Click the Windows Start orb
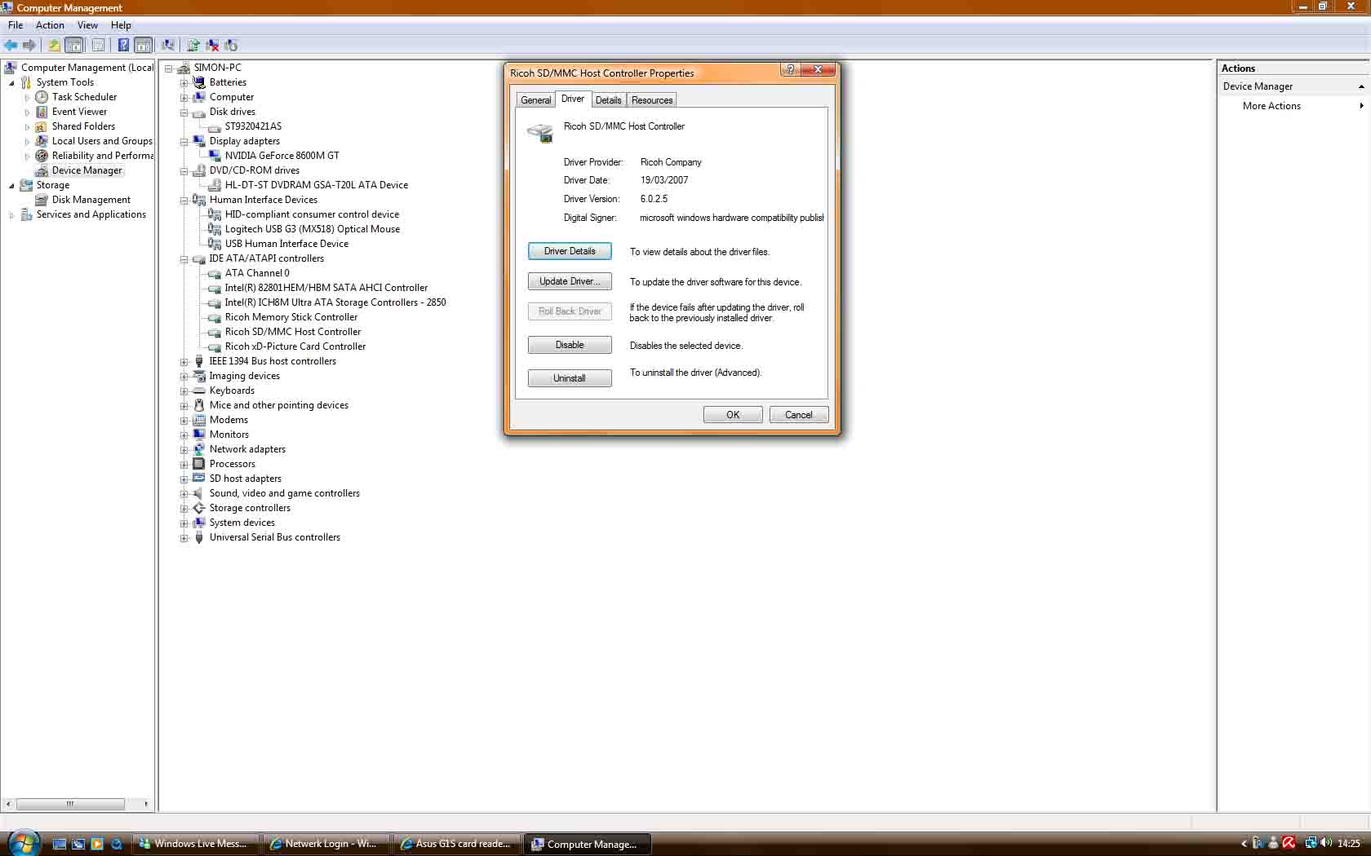Image resolution: width=1371 pixels, height=856 pixels. point(24,842)
